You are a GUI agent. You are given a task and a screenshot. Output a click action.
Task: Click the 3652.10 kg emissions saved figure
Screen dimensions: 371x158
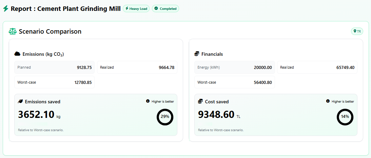pyautogui.click(x=36, y=115)
